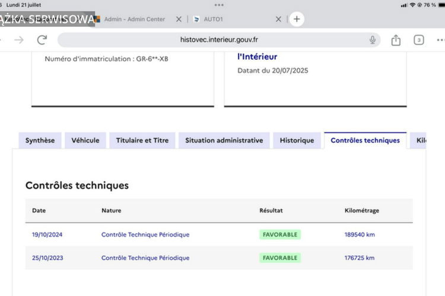Open the Synthèse tab
The width and height of the screenshot is (445, 296).
pos(40,140)
